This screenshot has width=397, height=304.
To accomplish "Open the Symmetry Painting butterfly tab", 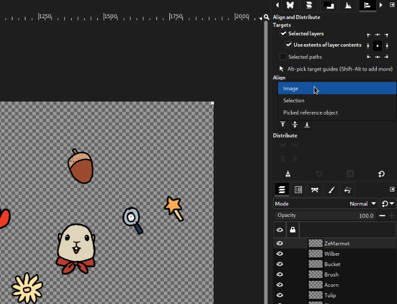I will [290, 5].
